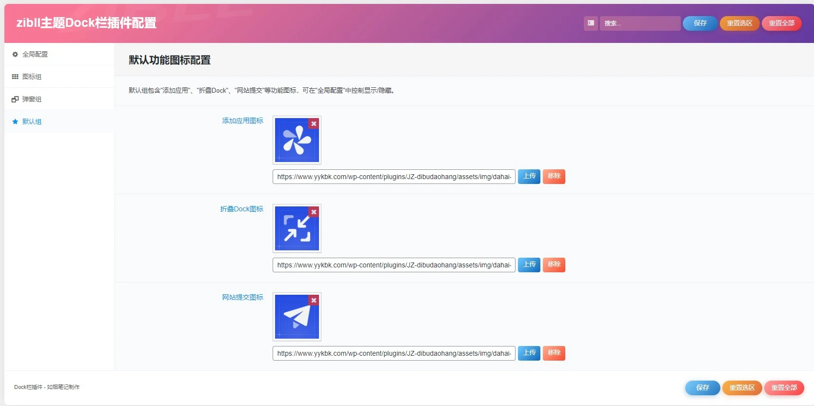Click the 添加应用图标 field label
814x406 pixels.
point(242,121)
